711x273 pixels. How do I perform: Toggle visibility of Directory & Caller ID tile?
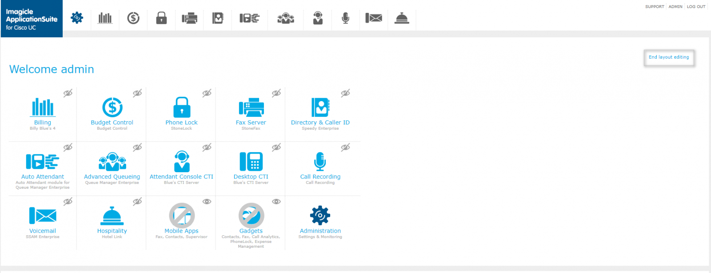(x=345, y=93)
